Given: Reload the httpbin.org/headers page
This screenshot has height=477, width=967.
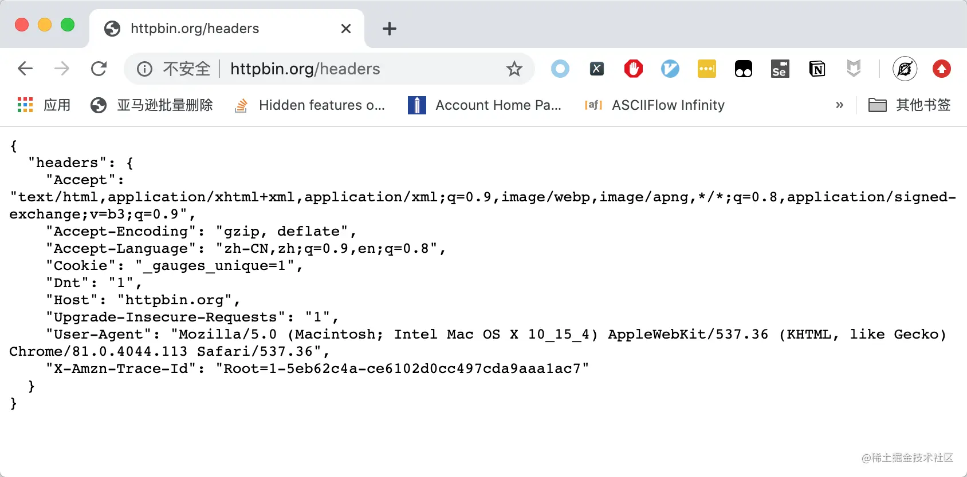Looking at the screenshot, I should (99, 69).
